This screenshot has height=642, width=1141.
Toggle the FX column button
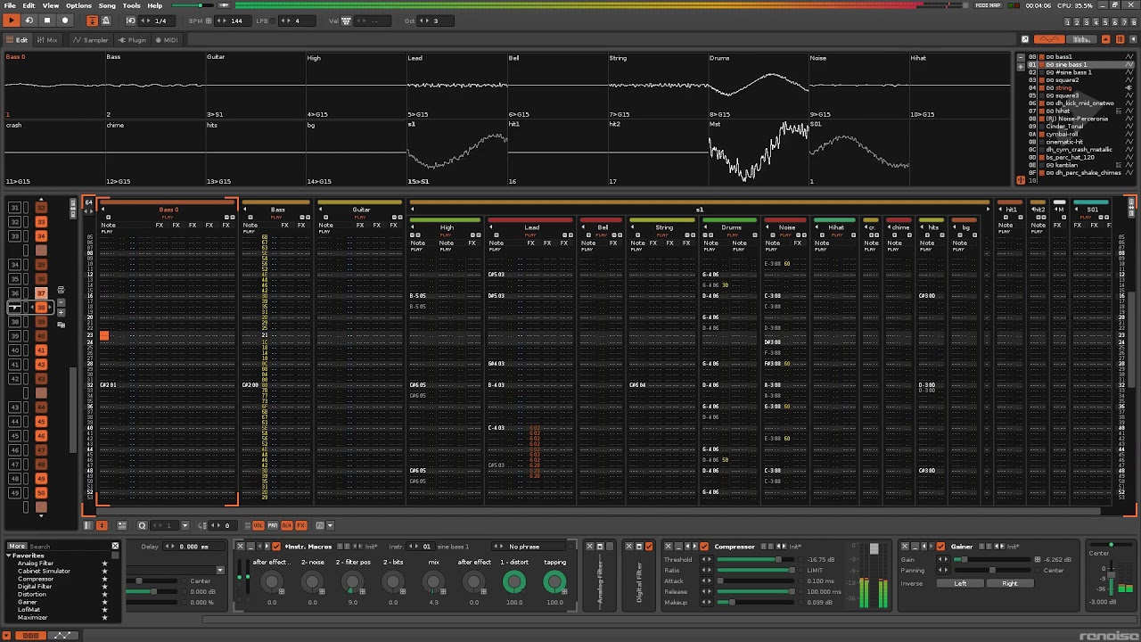(x=301, y=525)
